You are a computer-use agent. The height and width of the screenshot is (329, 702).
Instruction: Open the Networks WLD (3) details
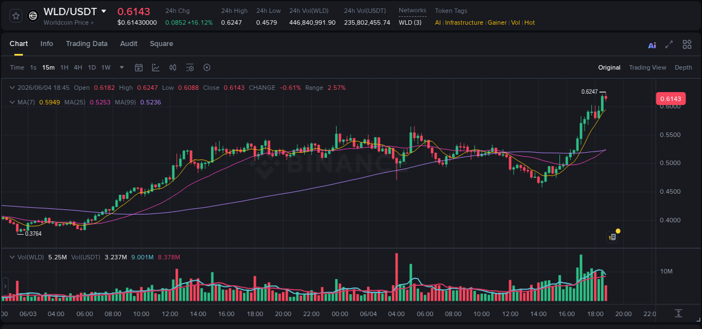click(410, 22)
